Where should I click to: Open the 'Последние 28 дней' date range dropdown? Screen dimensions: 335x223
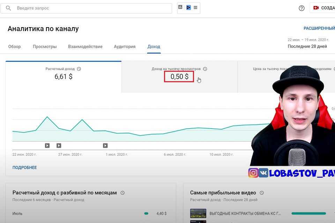pyautogui.click(x=307, y=46)
